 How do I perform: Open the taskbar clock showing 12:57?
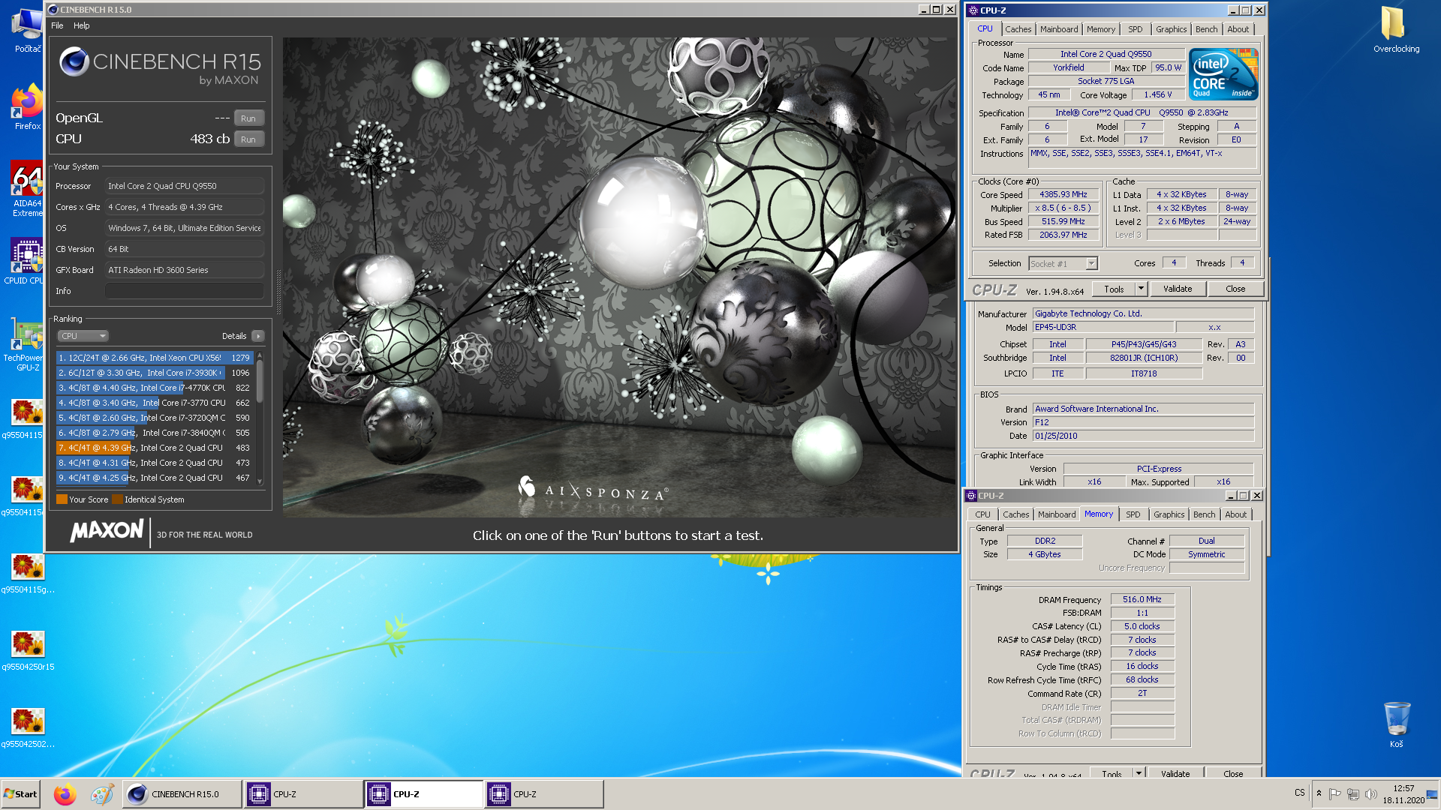(1403, 794)
